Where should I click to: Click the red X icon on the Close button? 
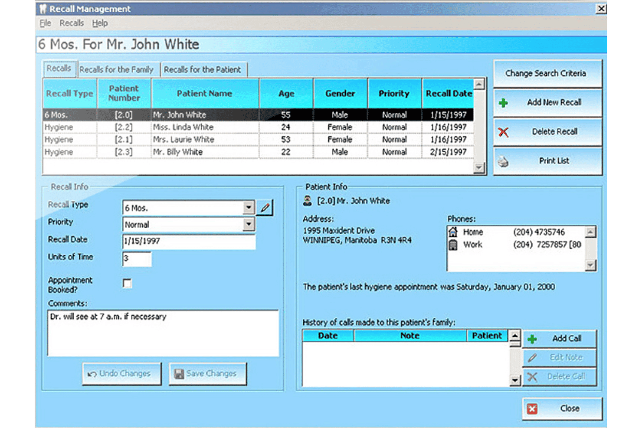coord(532,409)
